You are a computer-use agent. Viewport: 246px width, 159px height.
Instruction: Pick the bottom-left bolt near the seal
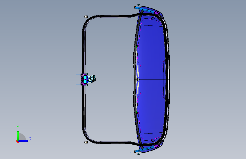86,142
